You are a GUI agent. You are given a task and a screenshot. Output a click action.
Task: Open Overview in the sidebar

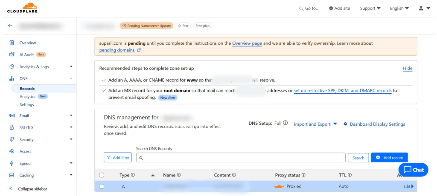tap(27, 43)
